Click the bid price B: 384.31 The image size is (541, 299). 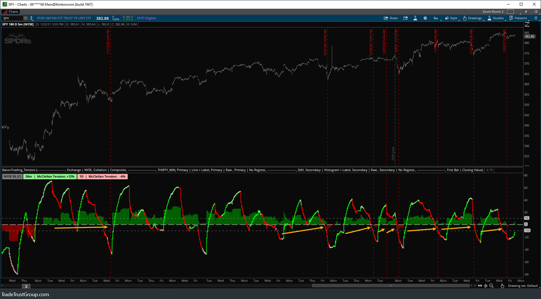tap(128, 17)
